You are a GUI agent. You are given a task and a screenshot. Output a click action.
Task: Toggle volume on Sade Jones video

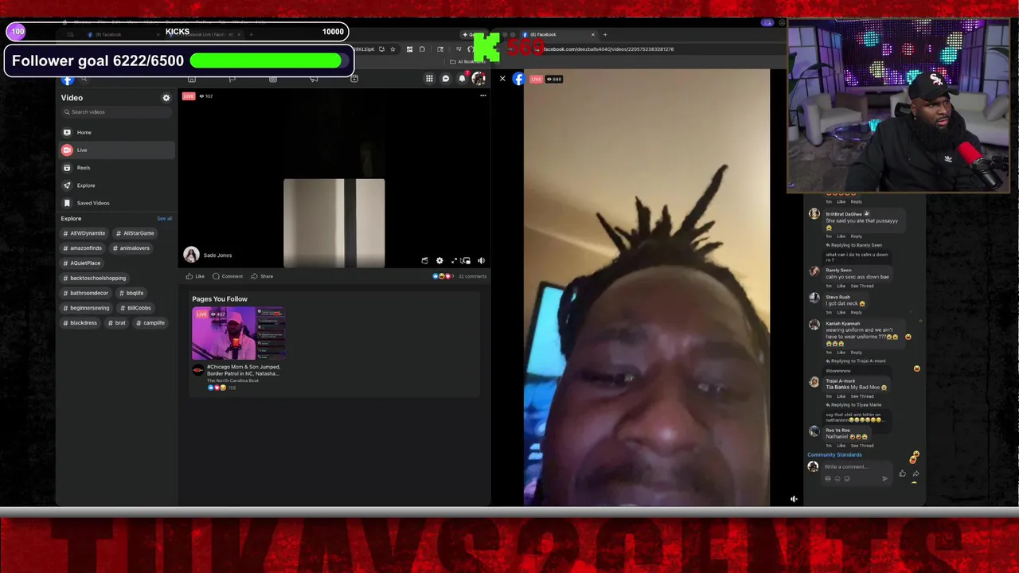pyautogui.click(x=481, y=260)
